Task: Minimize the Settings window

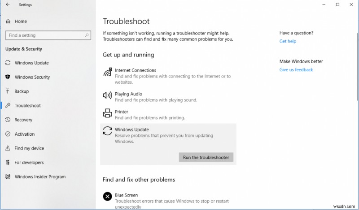Action: (324, 4)
